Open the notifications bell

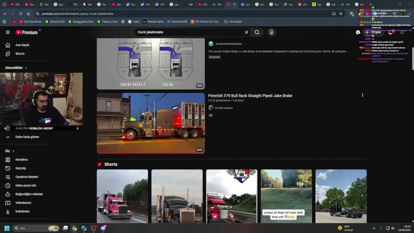coord(390,32)
